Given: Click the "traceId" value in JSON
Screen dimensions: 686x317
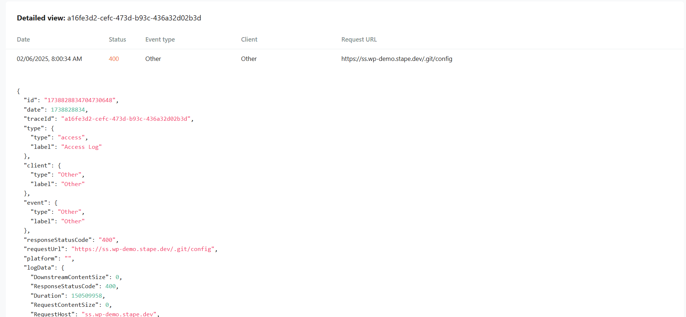Looking at the screenshot, I should point(126,119).
